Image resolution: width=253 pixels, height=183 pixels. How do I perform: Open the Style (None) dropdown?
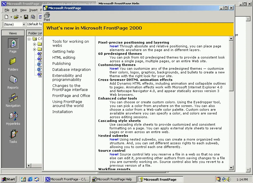(x=24, y=24)
